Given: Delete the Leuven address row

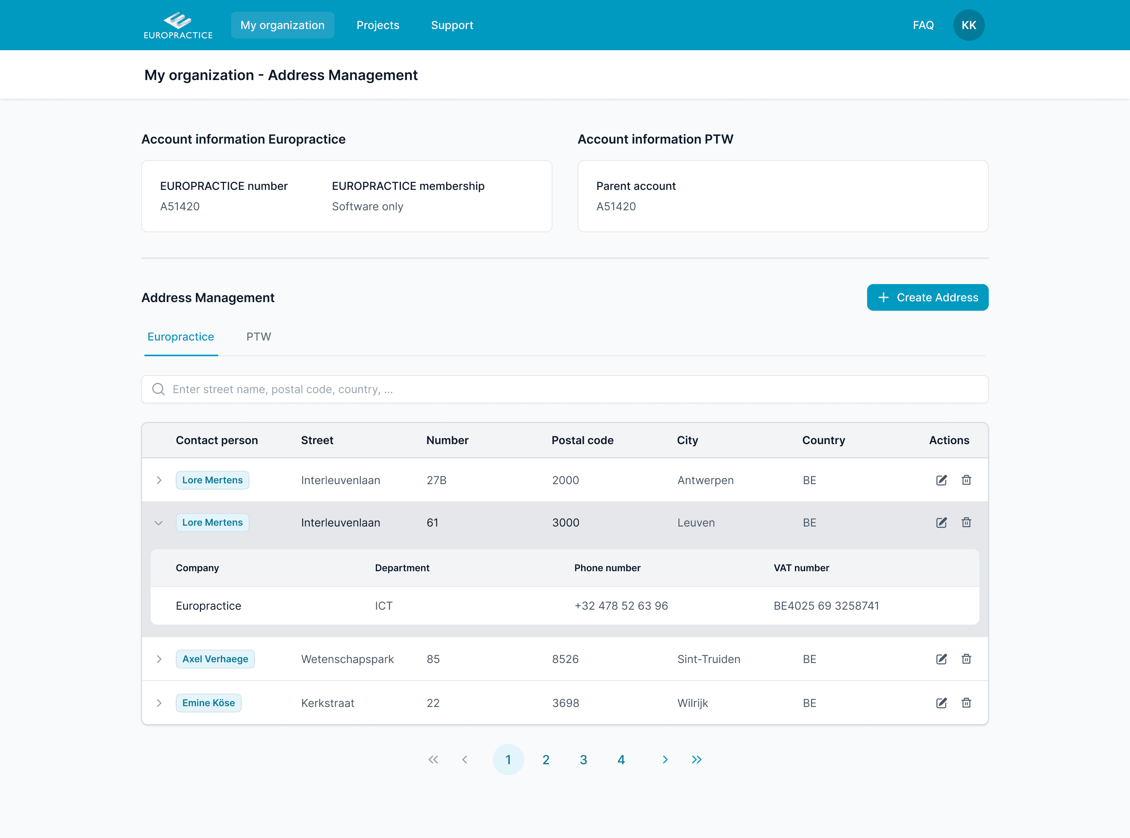Looking at the screenshot, I should click(966, 523).
